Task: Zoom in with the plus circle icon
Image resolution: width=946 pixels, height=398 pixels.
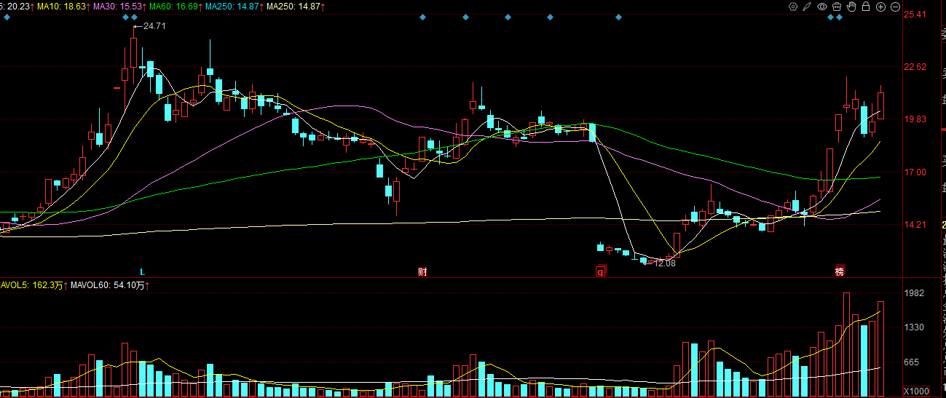Action: pyautogui.click(x=880, y=7)
